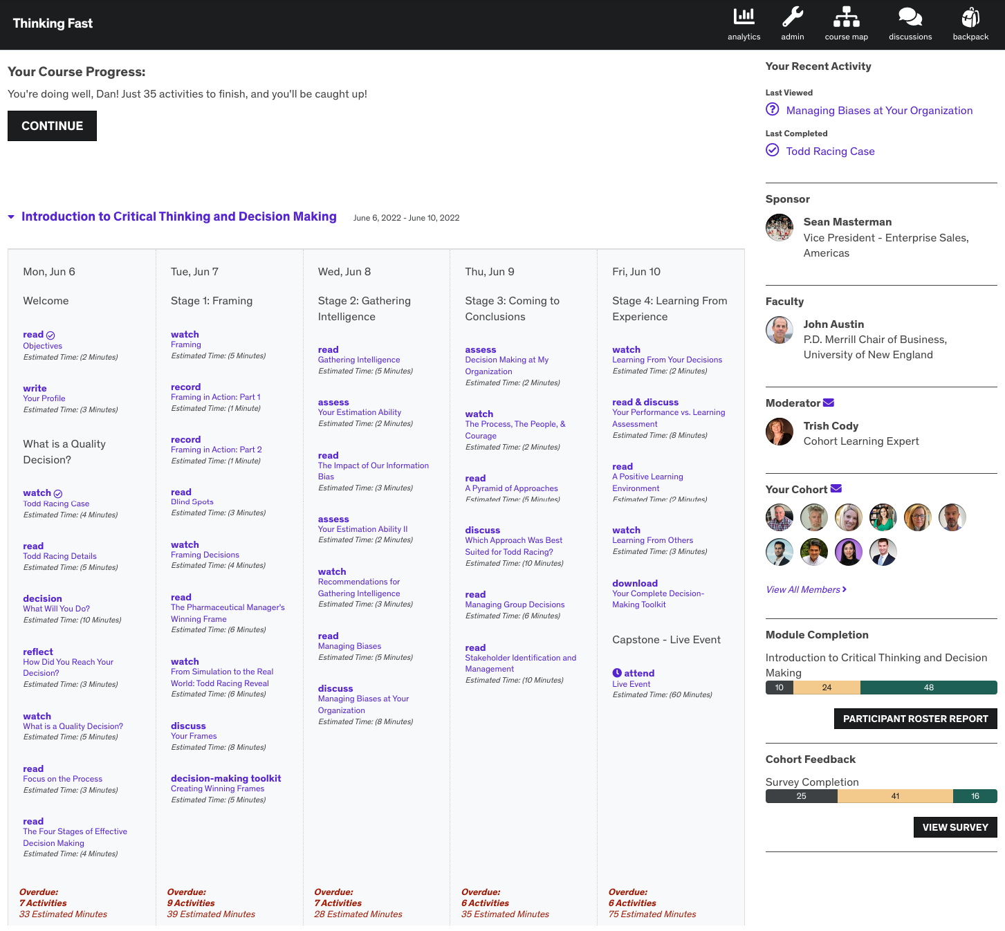Open Focus on the Process reading
Image resolution: width=1005 pixels, height=931 pixels.
(62, 779)
